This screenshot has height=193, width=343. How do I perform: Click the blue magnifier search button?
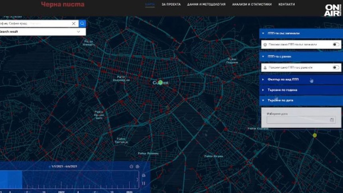pyautogui.click(x=82, y=24)
